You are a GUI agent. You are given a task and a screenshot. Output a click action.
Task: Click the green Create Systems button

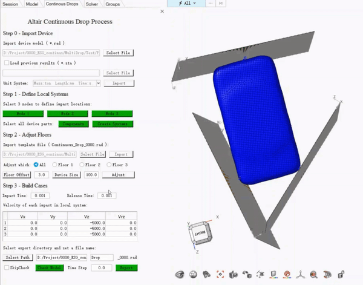pyautogui.click(x=113, y=124)
